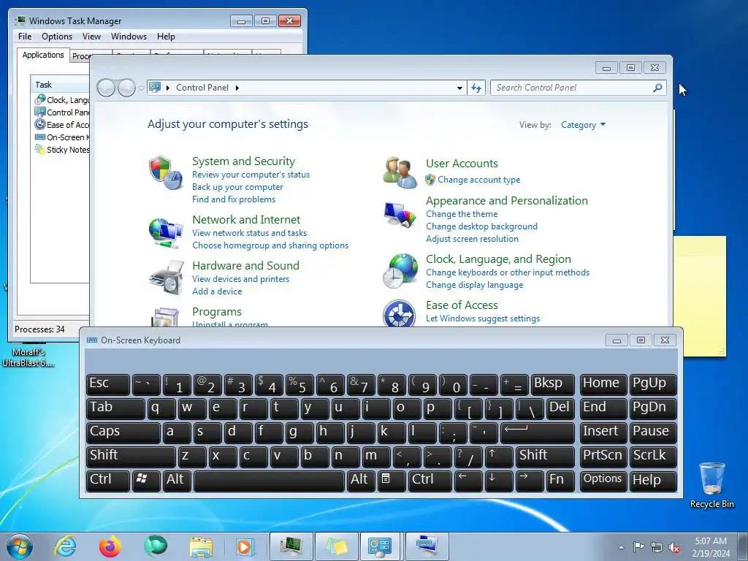Toggle the Caps key on On-Screen Keyboard
The height and width of the screenshot is (561, 748).
[123, 432]
